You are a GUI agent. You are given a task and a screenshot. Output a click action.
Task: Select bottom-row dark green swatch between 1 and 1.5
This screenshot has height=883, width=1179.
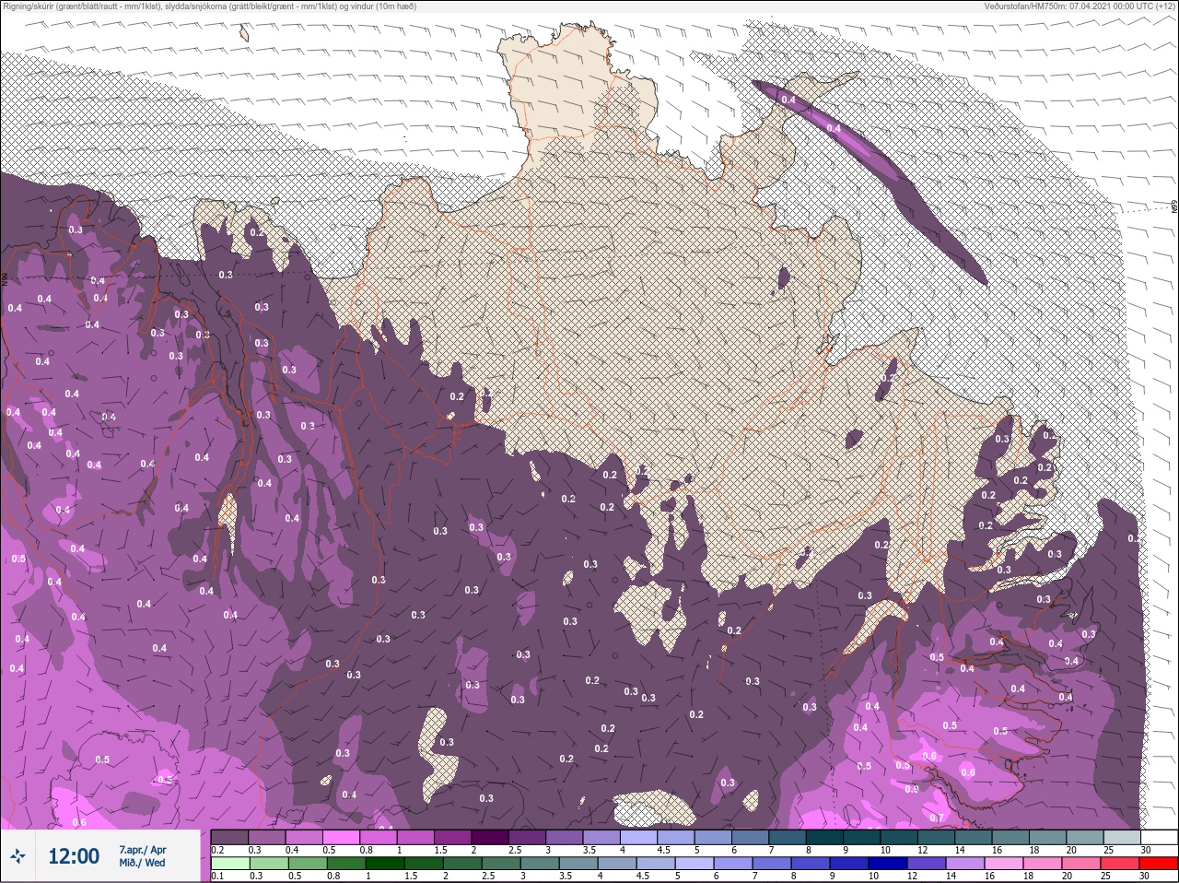click(x=384, y=864)
